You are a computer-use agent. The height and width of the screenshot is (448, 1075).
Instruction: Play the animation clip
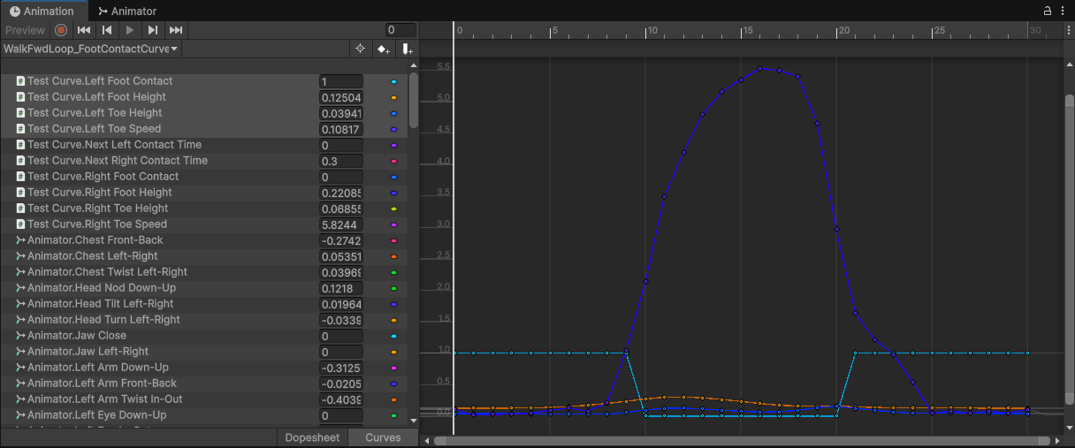pos(130,30)
